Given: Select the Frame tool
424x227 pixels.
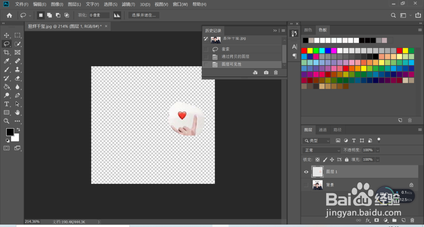Looking at the screenshot, I should coord(17,52).
